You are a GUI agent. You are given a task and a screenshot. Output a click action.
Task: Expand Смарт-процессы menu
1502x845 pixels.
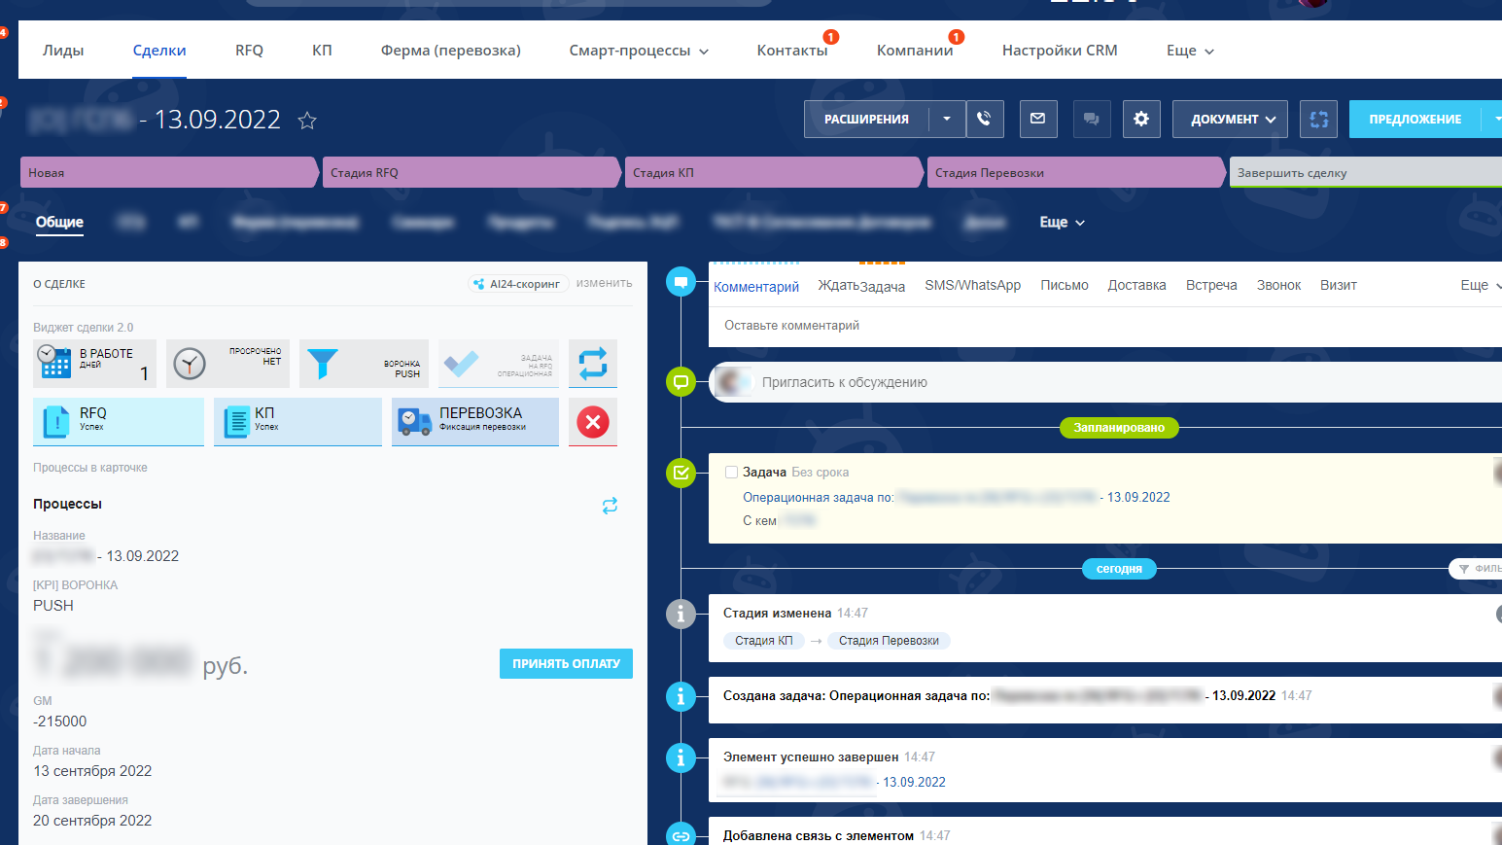click(638, 51)
